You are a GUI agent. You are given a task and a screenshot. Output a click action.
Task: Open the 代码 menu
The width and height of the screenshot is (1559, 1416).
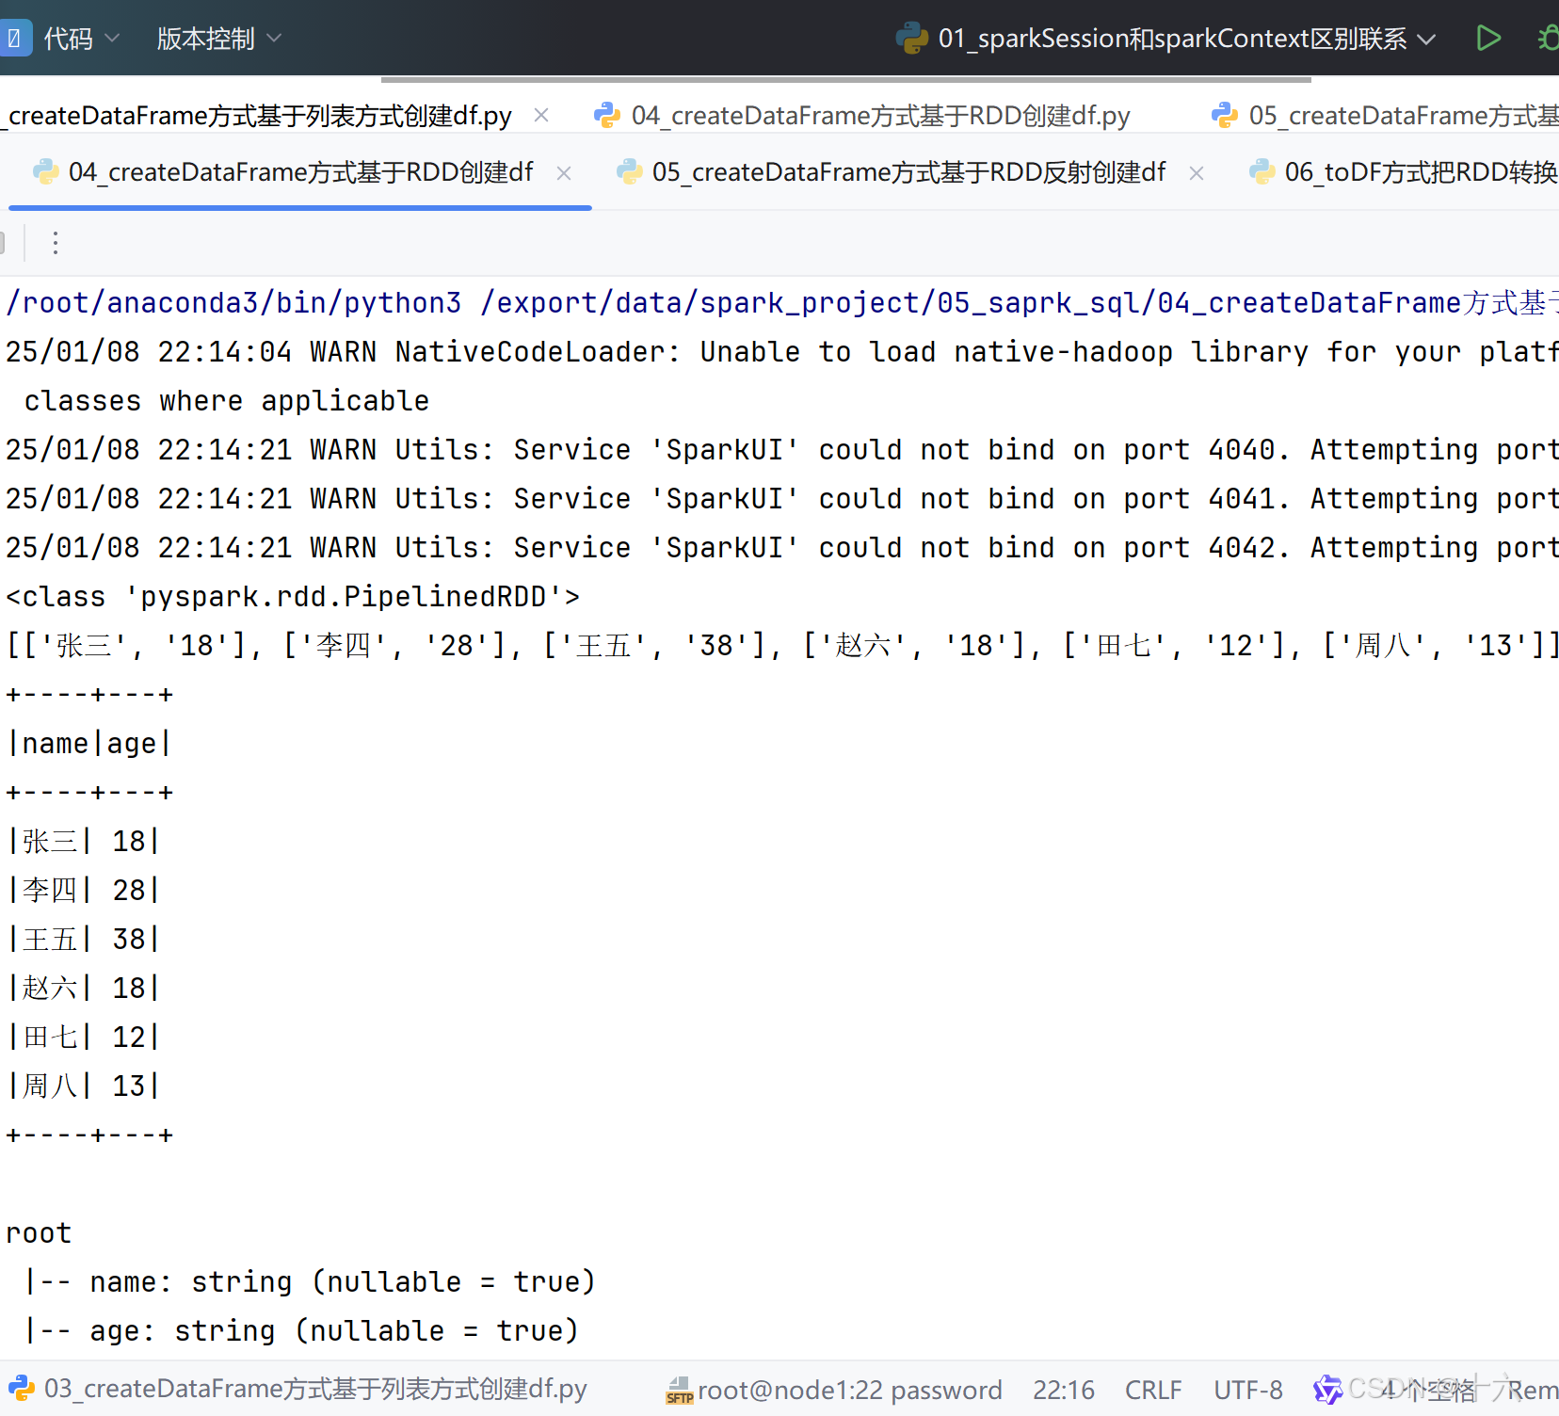(x=82, y=39)
